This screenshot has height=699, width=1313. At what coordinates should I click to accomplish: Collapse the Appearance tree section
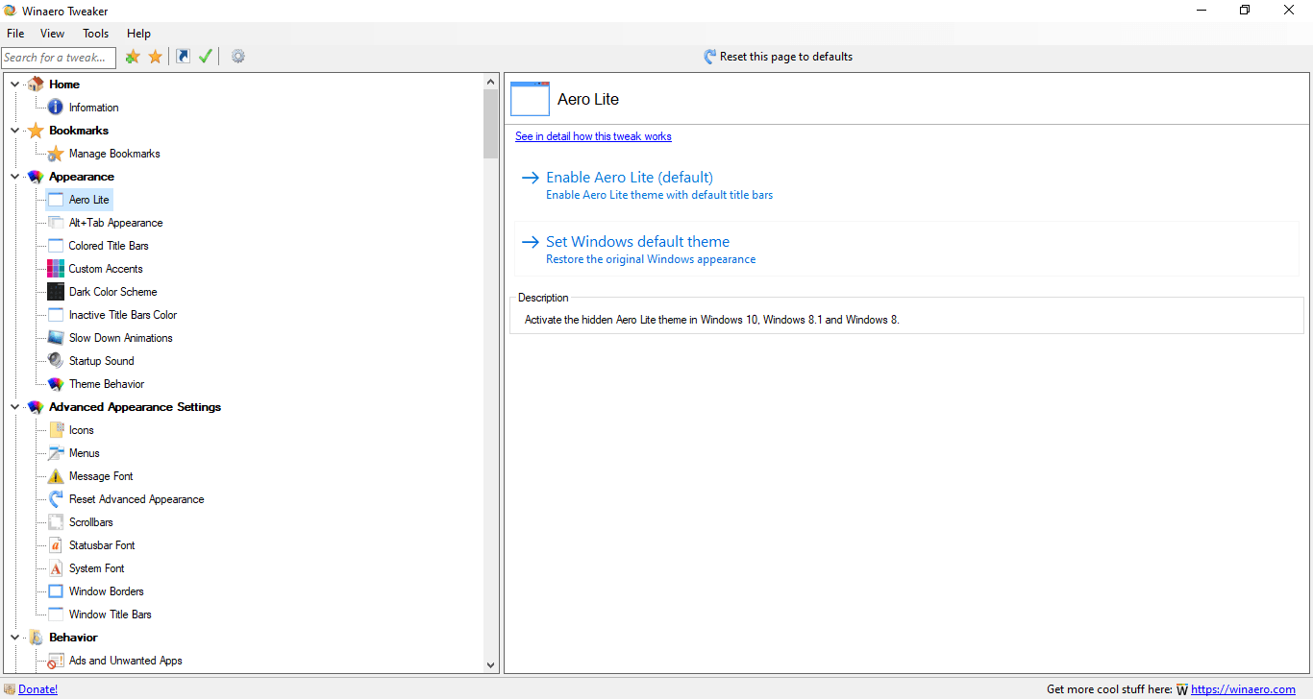pos(15,177)
